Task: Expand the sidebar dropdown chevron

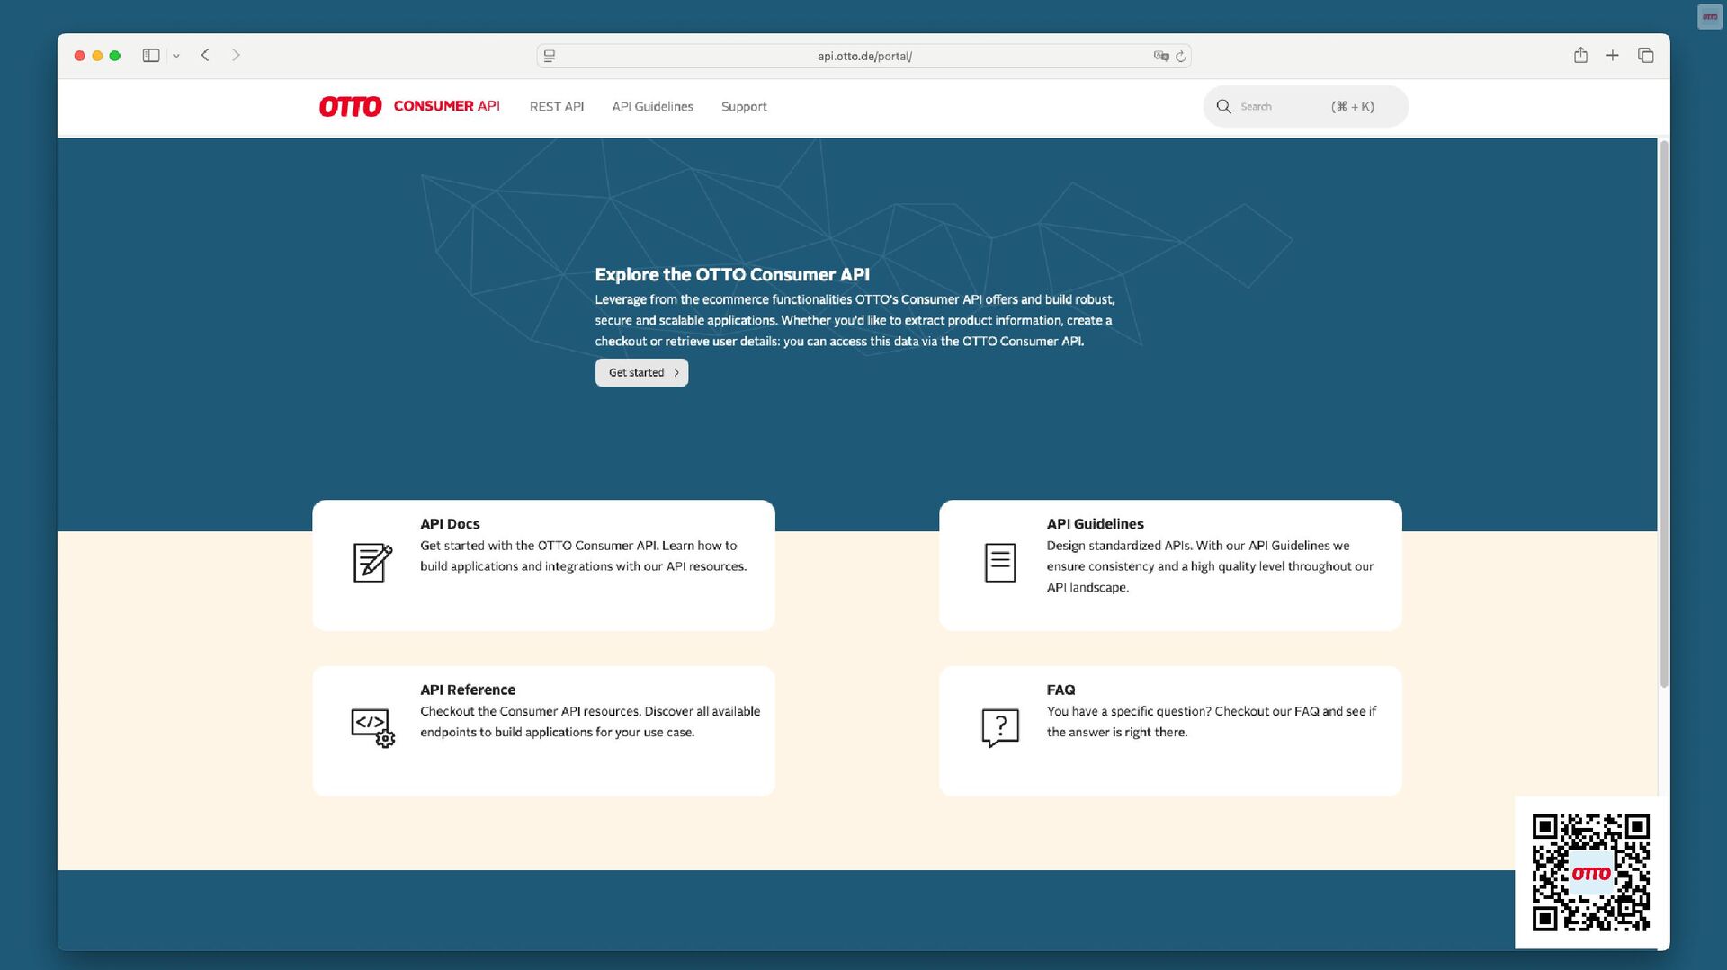Action: (x=176, y=56)
